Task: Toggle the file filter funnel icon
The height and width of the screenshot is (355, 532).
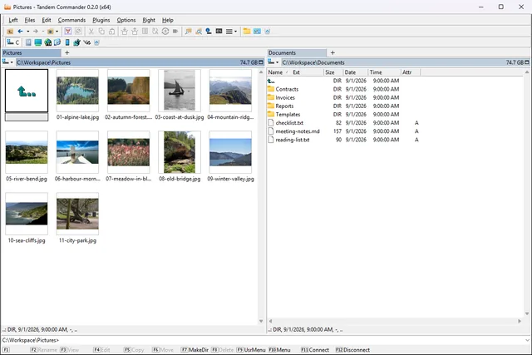Action: pos(68,32)
